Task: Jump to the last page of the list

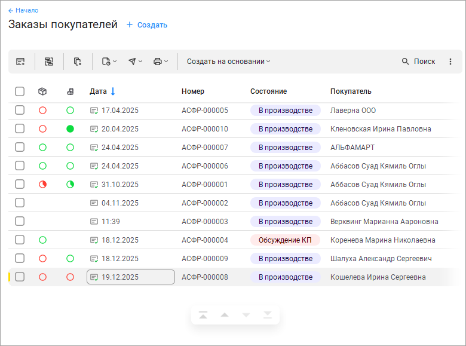Action: [267, 315]
